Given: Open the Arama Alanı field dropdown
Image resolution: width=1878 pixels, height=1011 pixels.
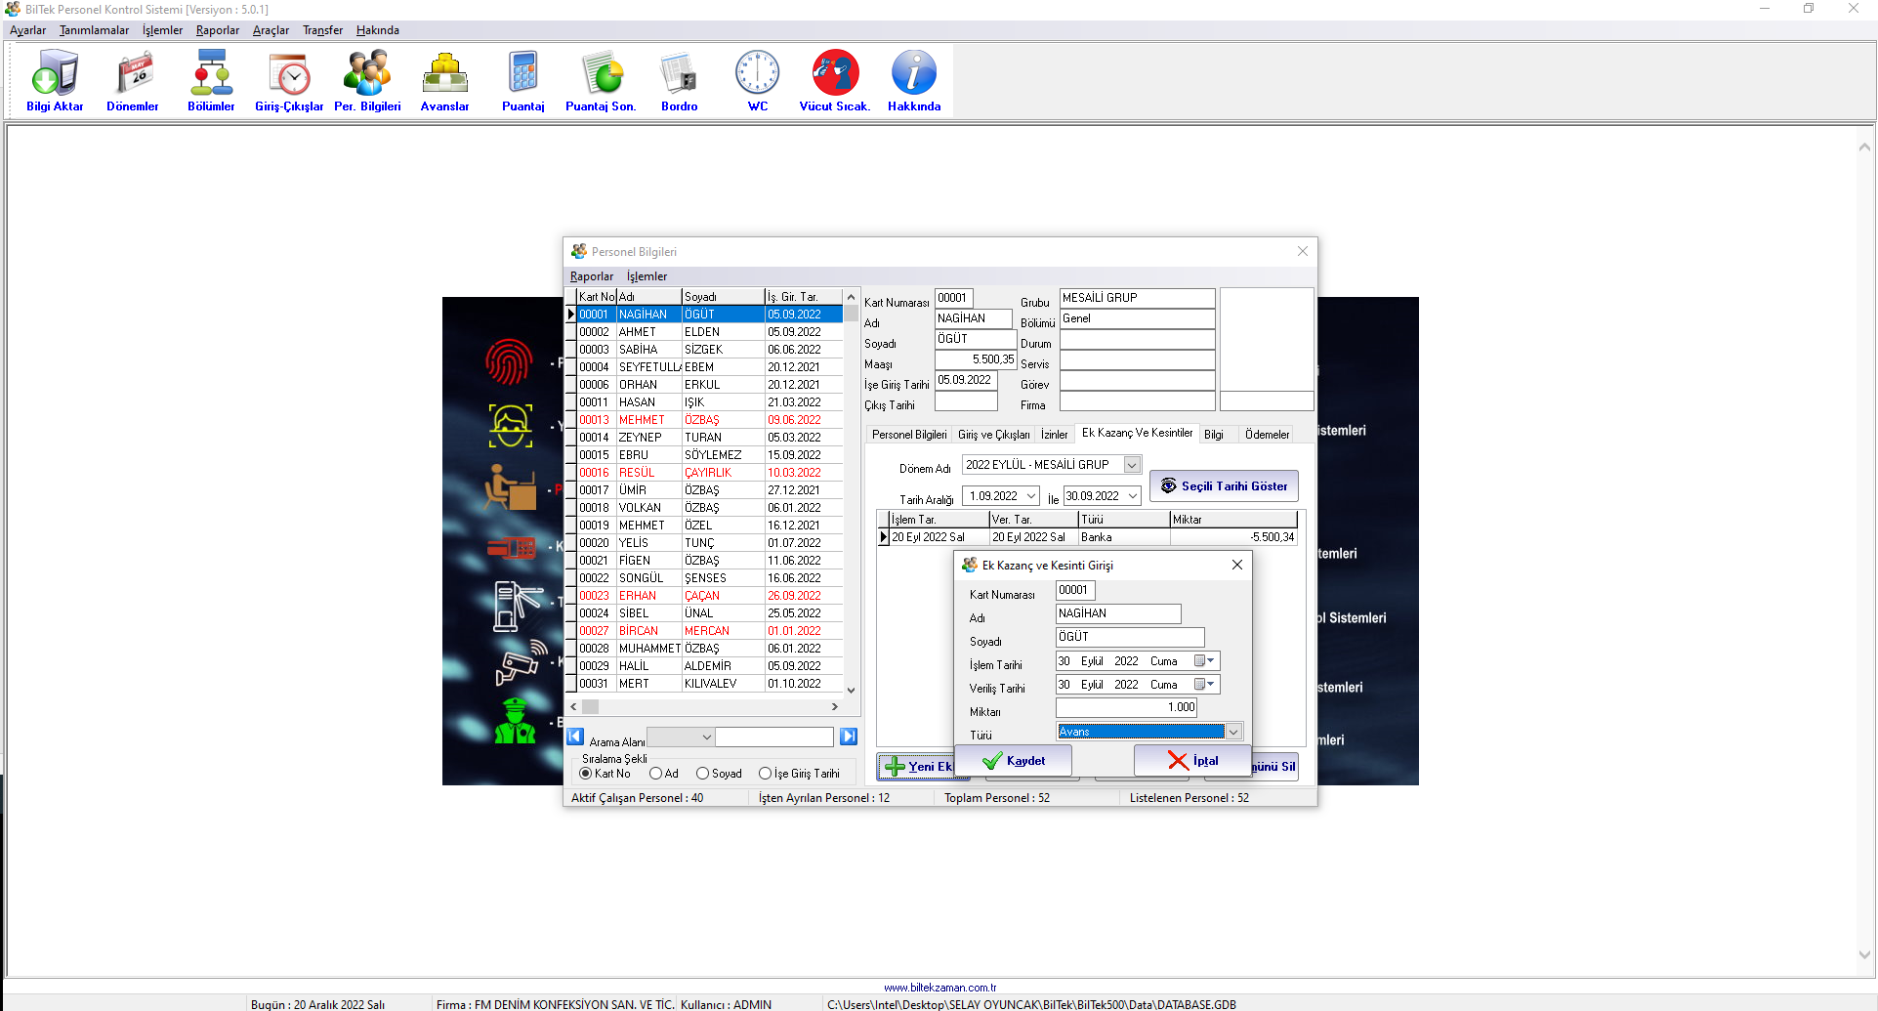Looking at the screenshot, I should coord(706,737).
